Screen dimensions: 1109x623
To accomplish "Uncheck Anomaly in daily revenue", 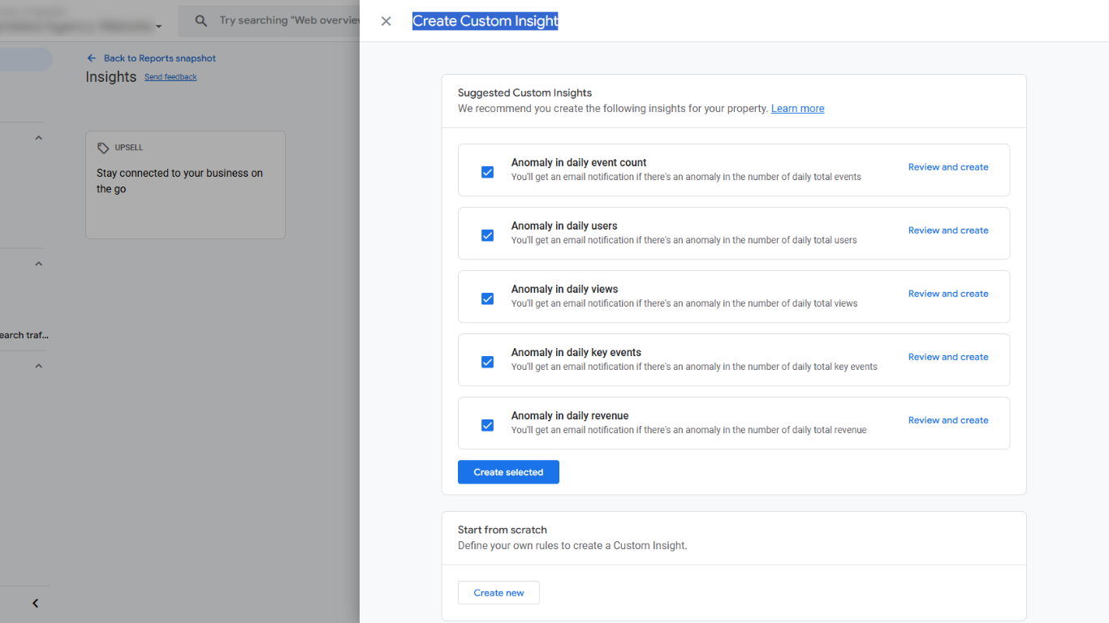I will (x=487, y=425).
